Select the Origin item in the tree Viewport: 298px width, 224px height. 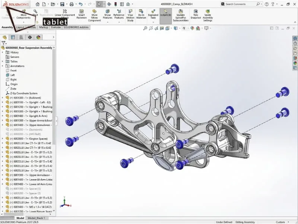[14, 84]
